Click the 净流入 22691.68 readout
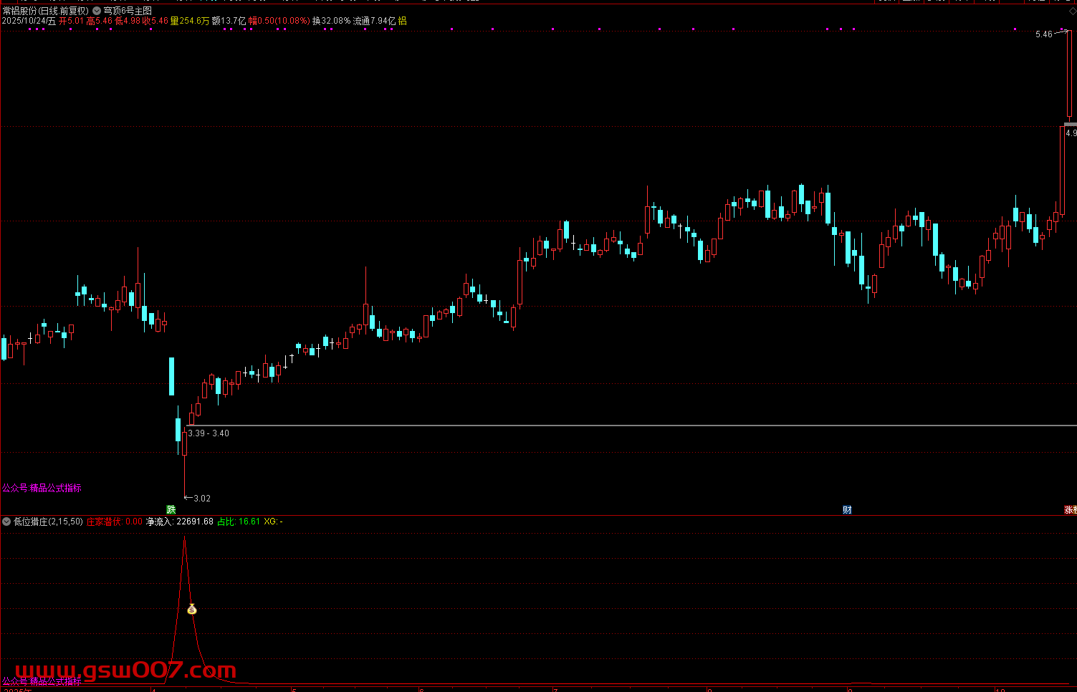This screenshot has height=692, width=1077. [180, 522]
